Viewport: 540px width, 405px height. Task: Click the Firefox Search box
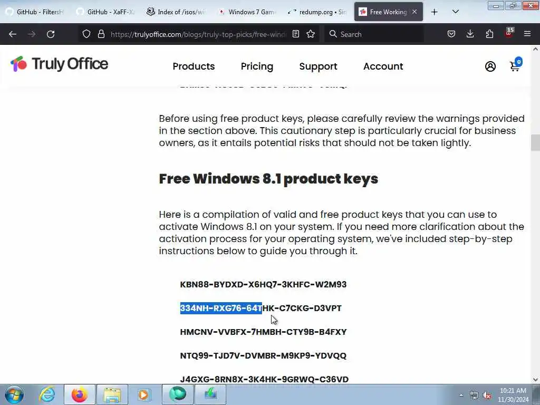click(374, 34)
